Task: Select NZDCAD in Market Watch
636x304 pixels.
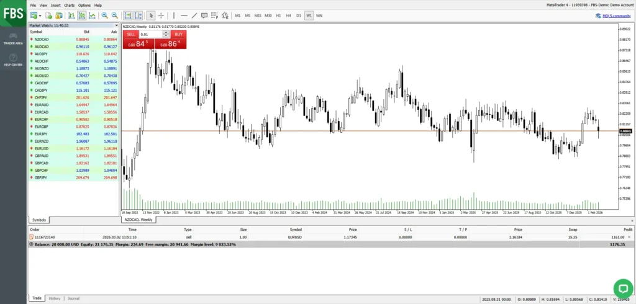Action: pyautogui.click(x=73, y=39)
